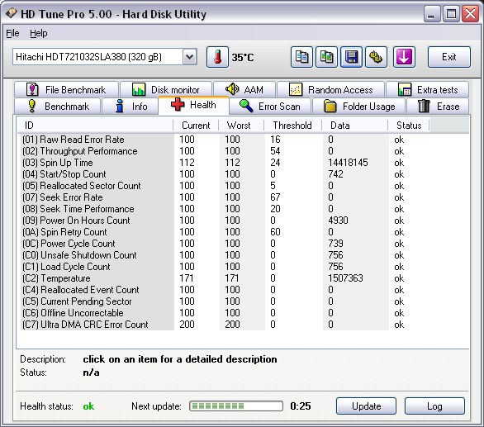The width and height of the screenshot is (484, 427).
Task: Open the Help menu
Action: click(39, 33)
